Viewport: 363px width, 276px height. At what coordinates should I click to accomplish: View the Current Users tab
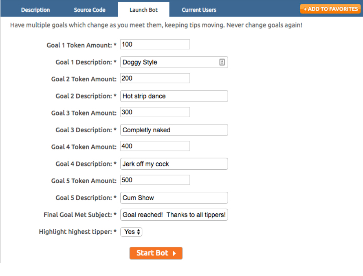(x=199, y=10)
